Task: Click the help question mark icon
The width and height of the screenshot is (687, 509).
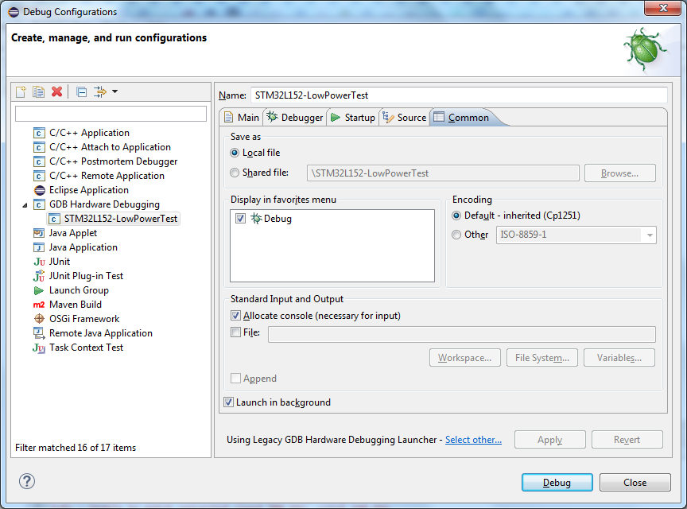Action: [x=27, y=481]
